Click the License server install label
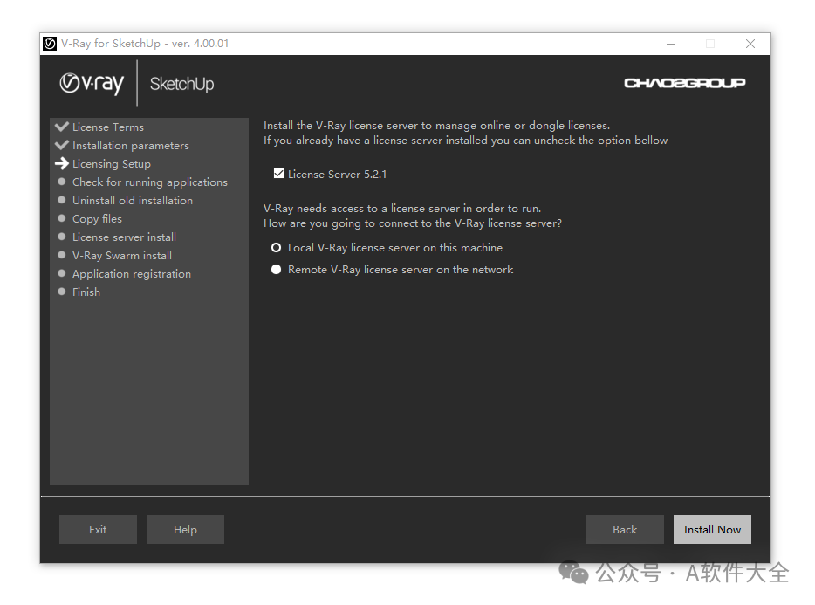The width and height of the screenshot is (815, 605). click(x=124, y=237)
